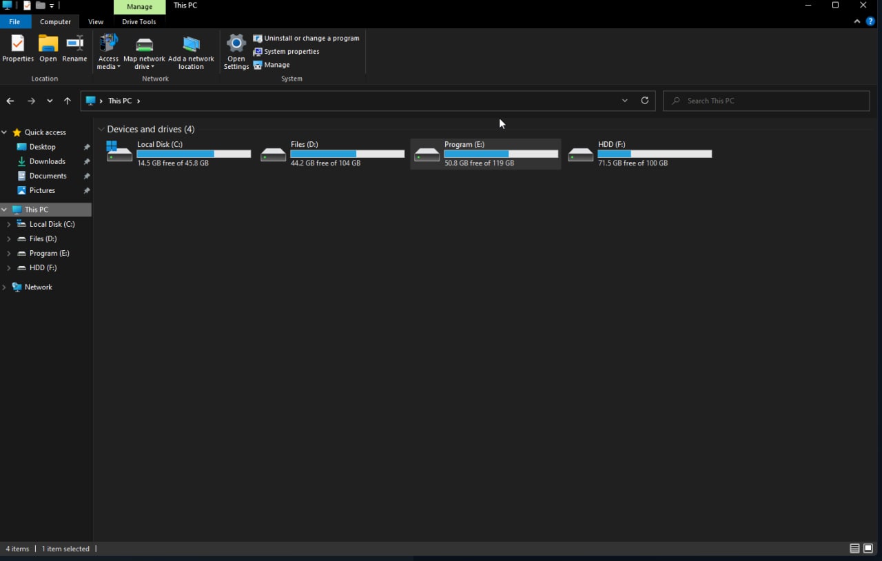
Task: Open Properties in the Location group
Action: pyautogui.click(x=18, y=49)
